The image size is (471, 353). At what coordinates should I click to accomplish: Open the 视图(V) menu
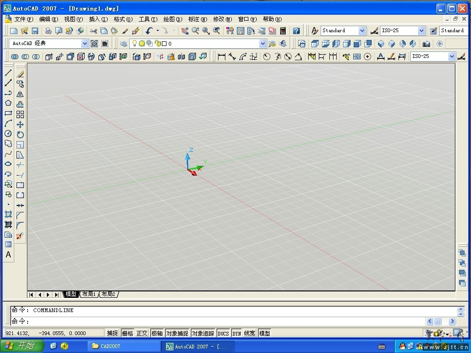tap(74, 19)
